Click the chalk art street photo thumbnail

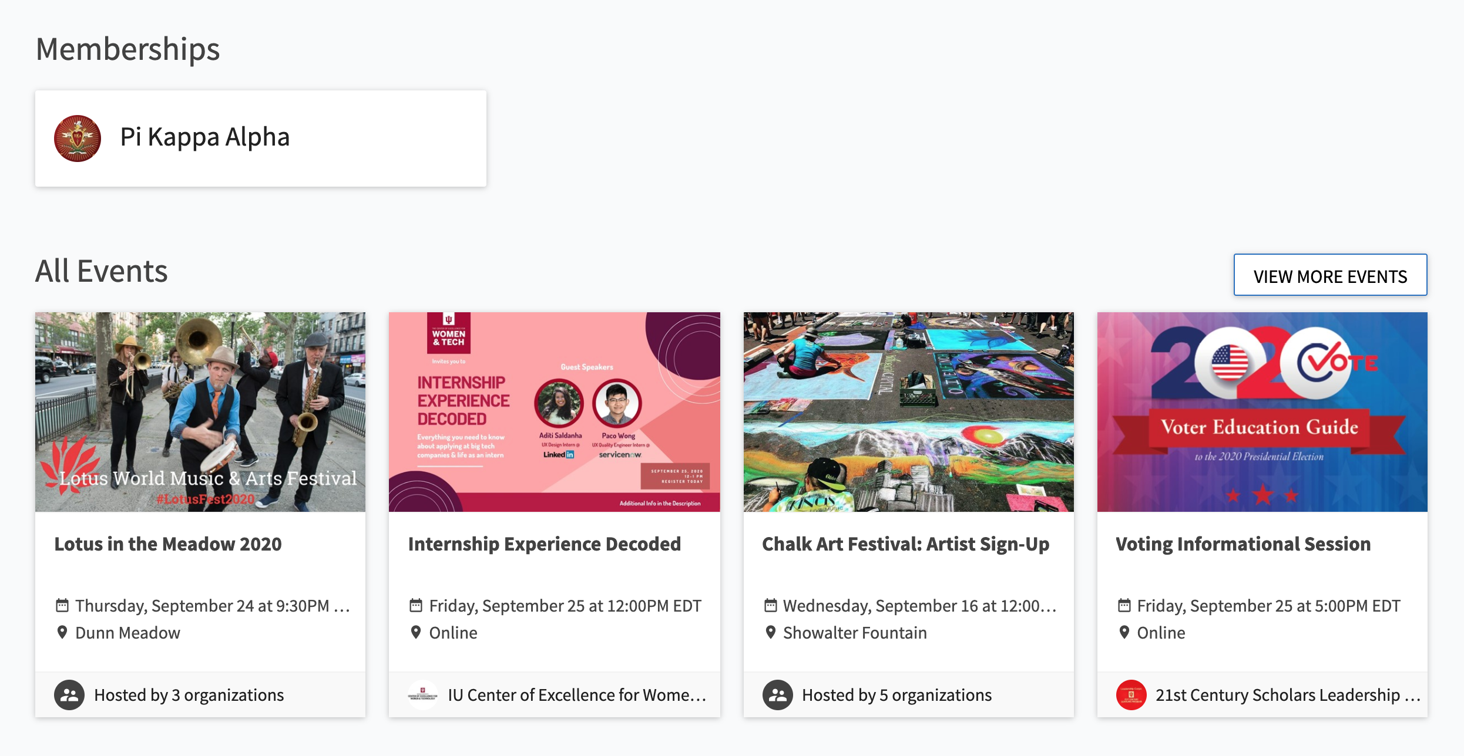click(x=909, y=412)
